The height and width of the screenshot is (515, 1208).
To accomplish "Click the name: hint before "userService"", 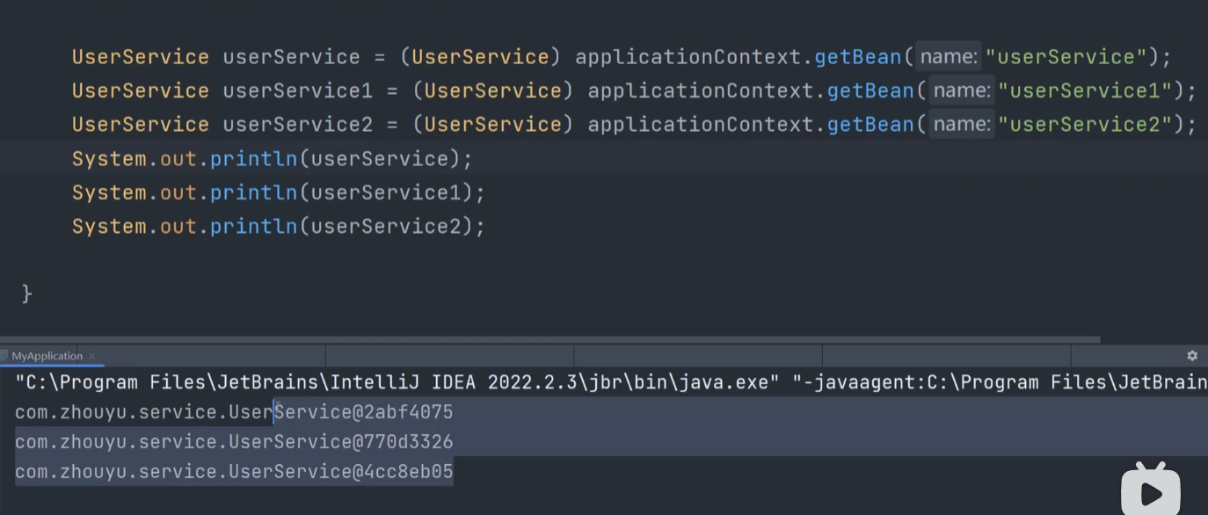I will pos(949,57).
